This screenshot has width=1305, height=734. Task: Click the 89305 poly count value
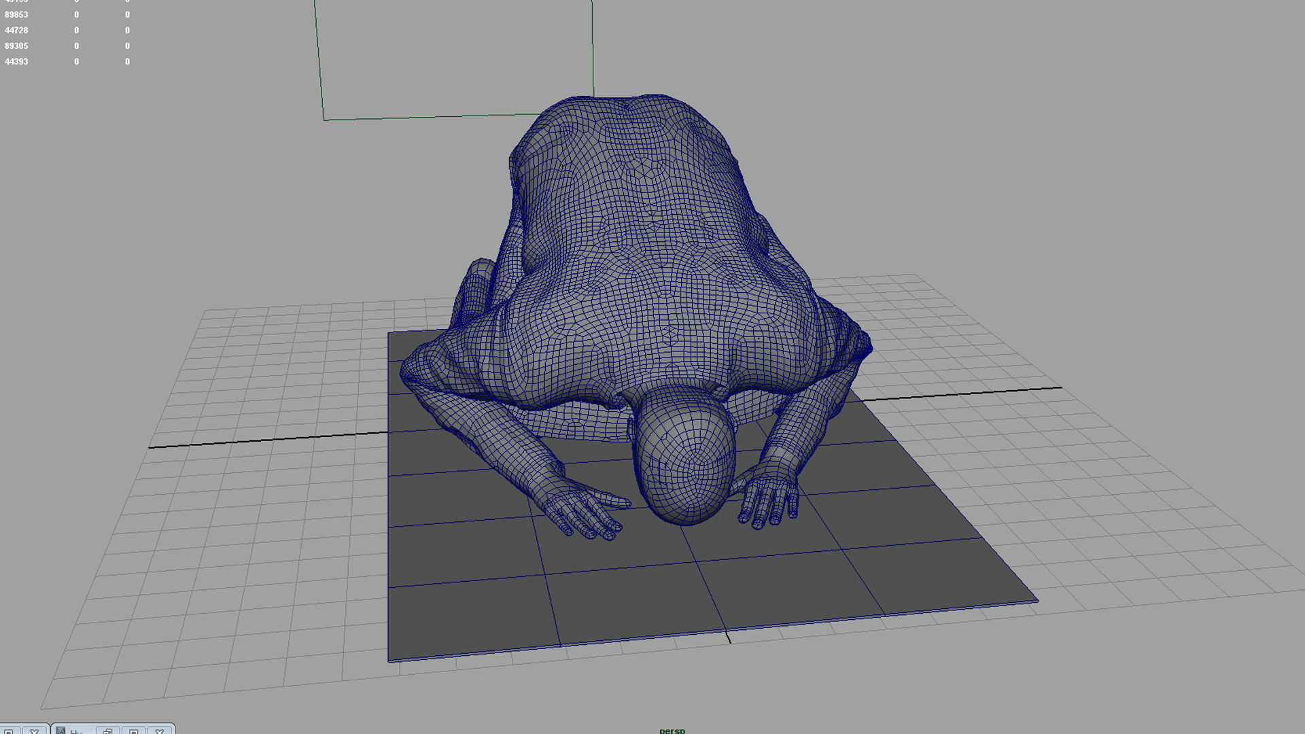[16, 46]
